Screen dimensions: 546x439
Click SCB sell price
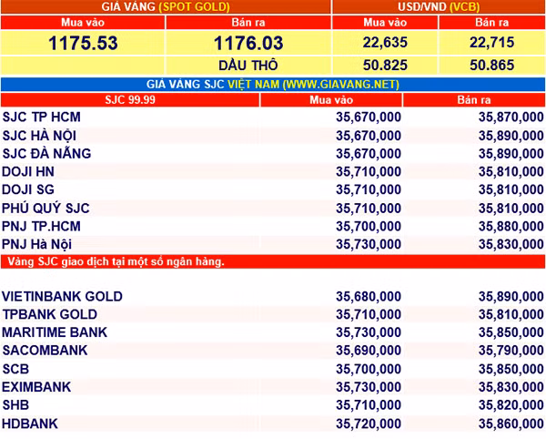pyautogui.click(x=511, y=369)
